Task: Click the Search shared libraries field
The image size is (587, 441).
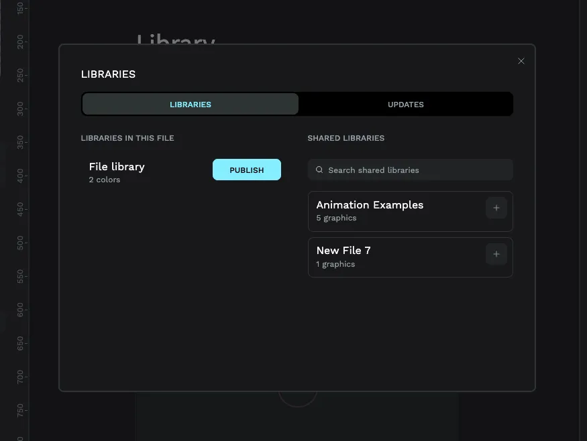Action: 411,170
